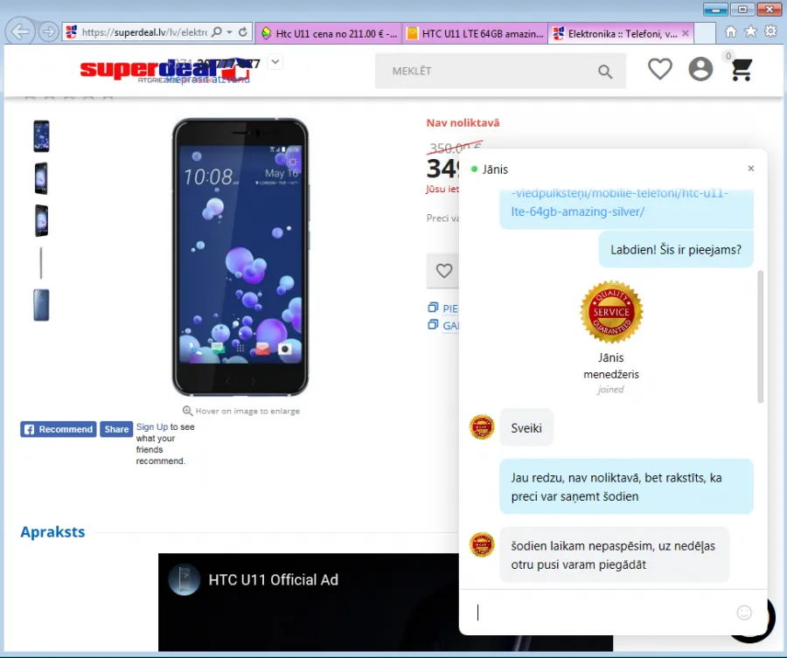Click the main HTC U11 product image
787x658 pixels.
pos(240,257)
